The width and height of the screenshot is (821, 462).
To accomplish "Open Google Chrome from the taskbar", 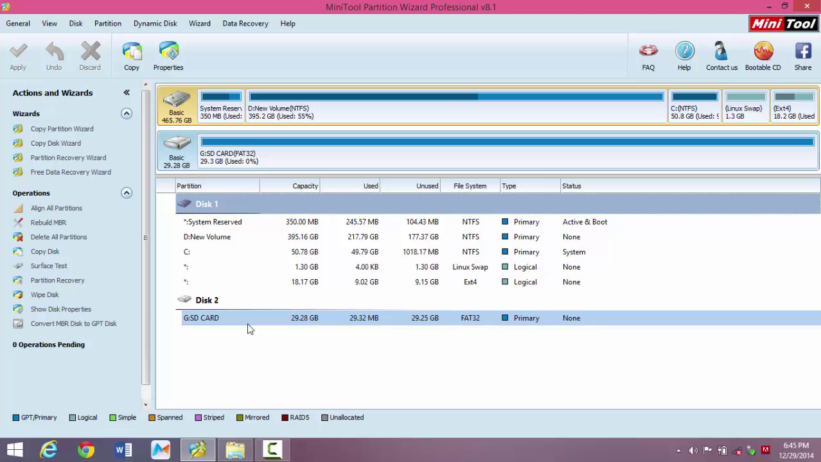I will point(86,450).
